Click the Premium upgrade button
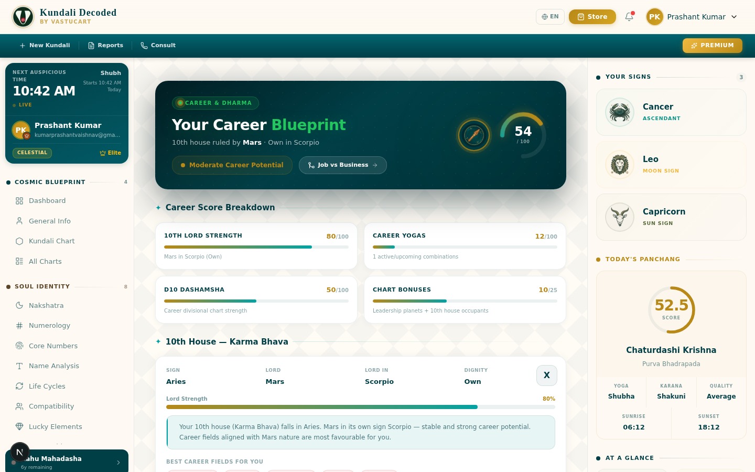Viewport: 755px width, 472px height. pos(712,46)
